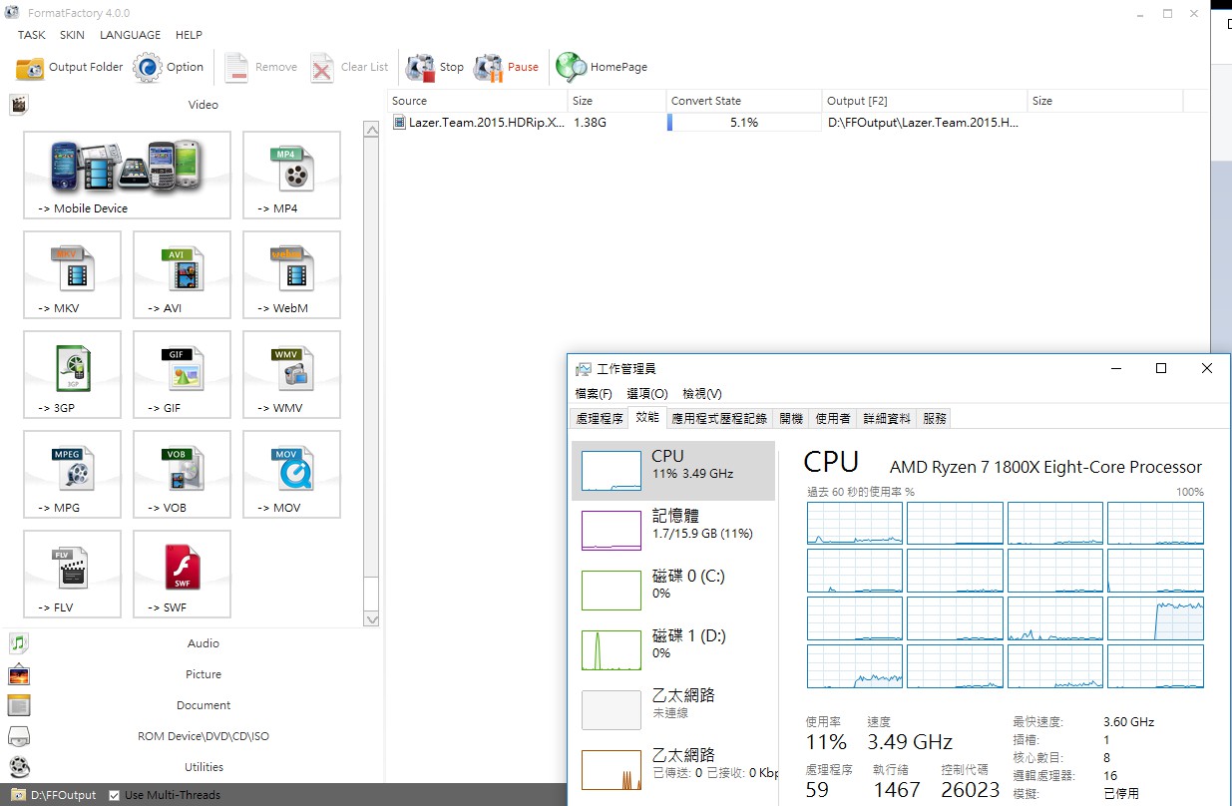Image resolution: width=1232 pixels, height=806 pixels.
Task: Open the Mobile Device conversion tile
Action: 127,175
